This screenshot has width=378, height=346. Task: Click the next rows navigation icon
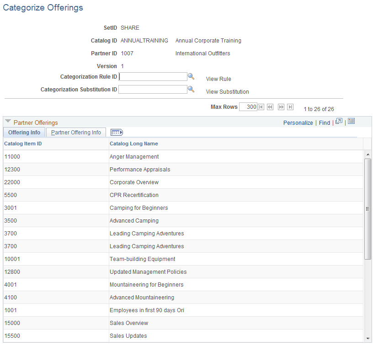coord(281,107)
